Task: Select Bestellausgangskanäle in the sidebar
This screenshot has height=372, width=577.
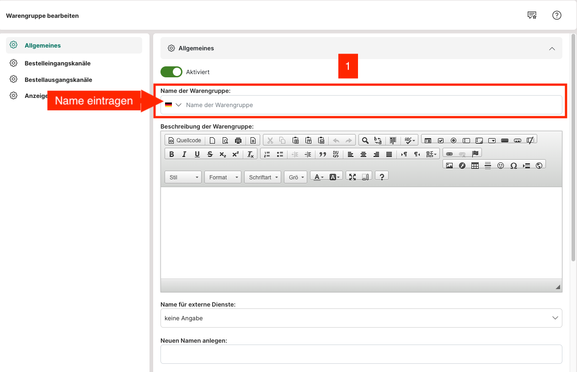Action: click(58, 80)
